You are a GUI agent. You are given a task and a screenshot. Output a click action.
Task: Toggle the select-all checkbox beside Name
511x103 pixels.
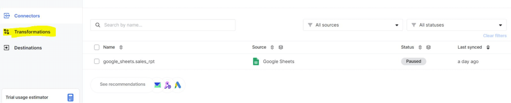(97, 47)
